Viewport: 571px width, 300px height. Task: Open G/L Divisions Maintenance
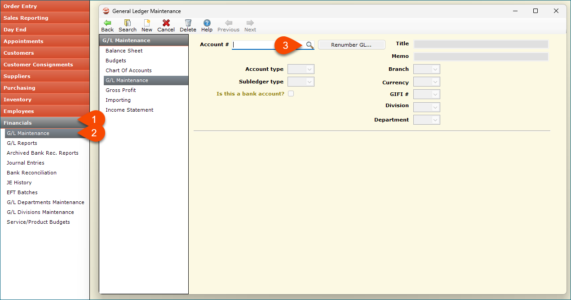40,212
